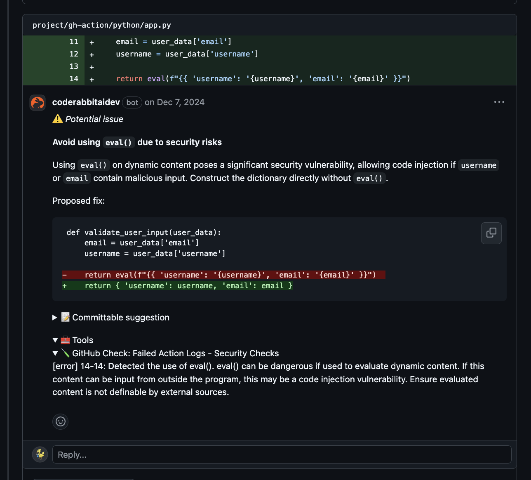Expand the Committable suggestion disclosure triangle
531x480 pixels.
click(x=55, y=318)
